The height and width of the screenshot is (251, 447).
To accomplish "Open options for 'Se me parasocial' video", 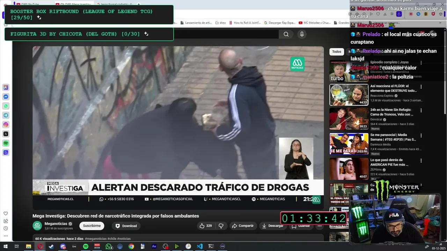I will pyautogui.click(x=421, y=136).
